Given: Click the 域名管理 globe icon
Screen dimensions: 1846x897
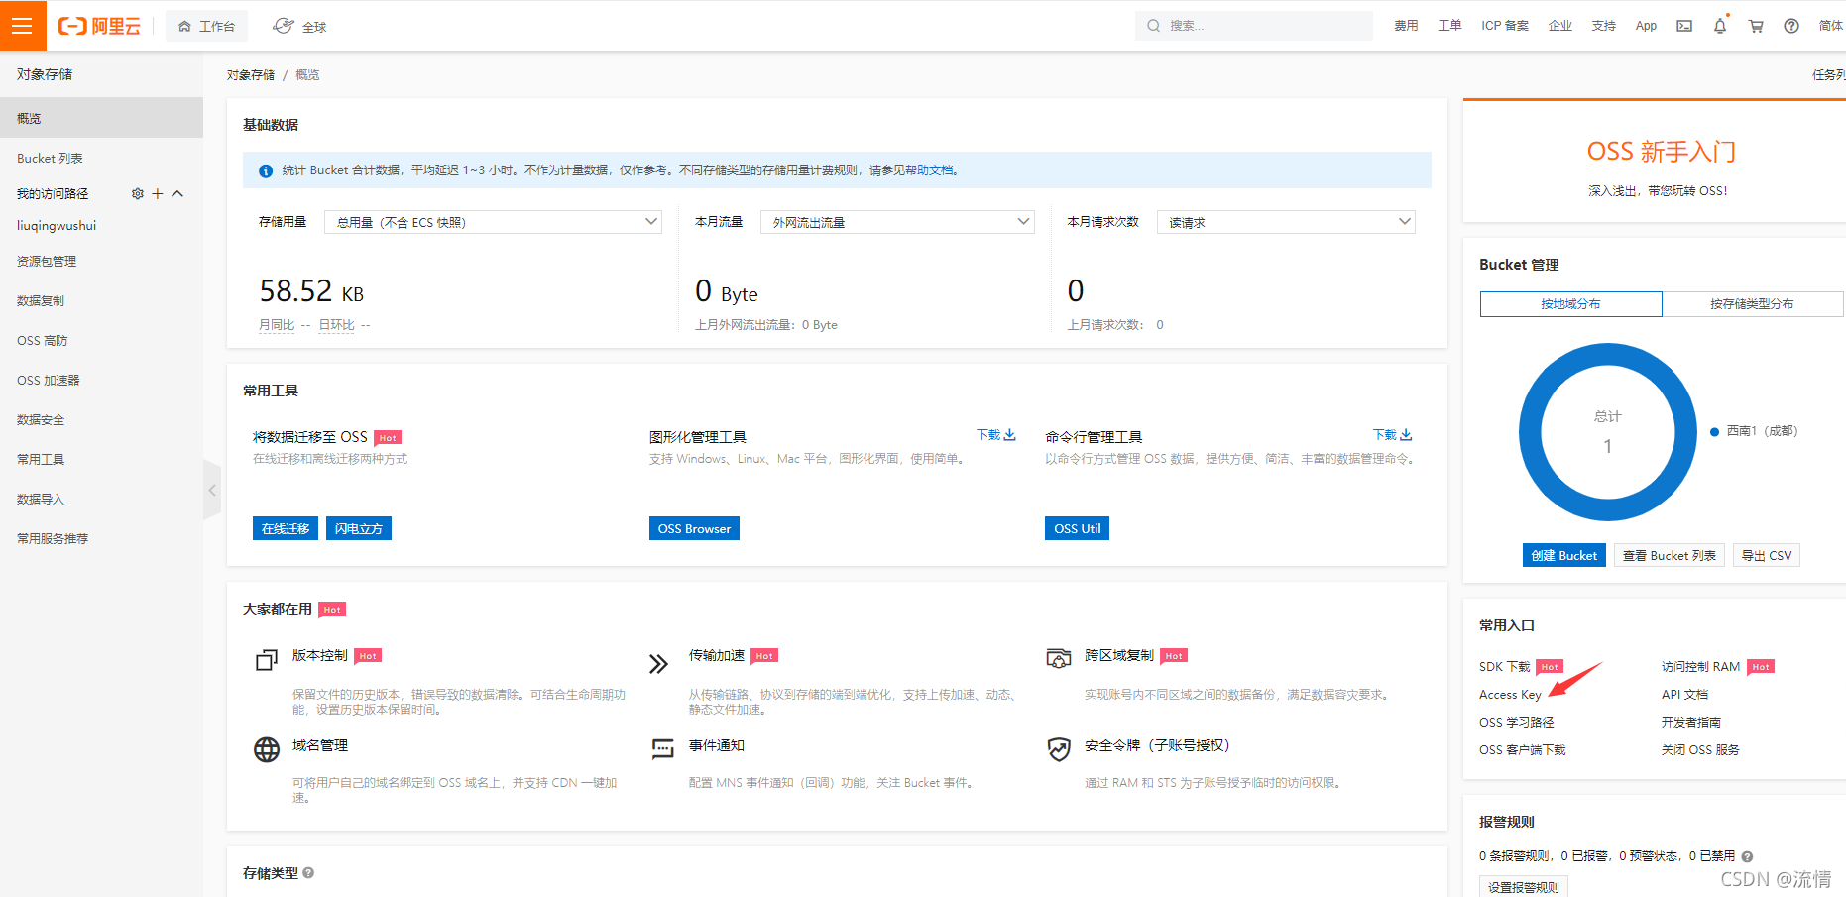Looking at the screenshot, I should click(267, 749).
